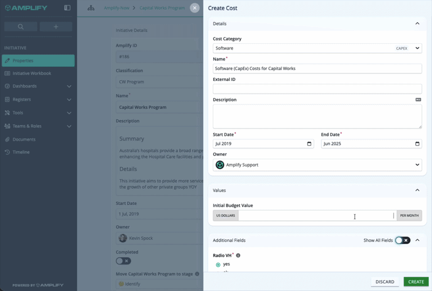The width and height of the screenshot is (432, 291).
Task: Expand the Tools menu chevron
Action: point(69,113)
